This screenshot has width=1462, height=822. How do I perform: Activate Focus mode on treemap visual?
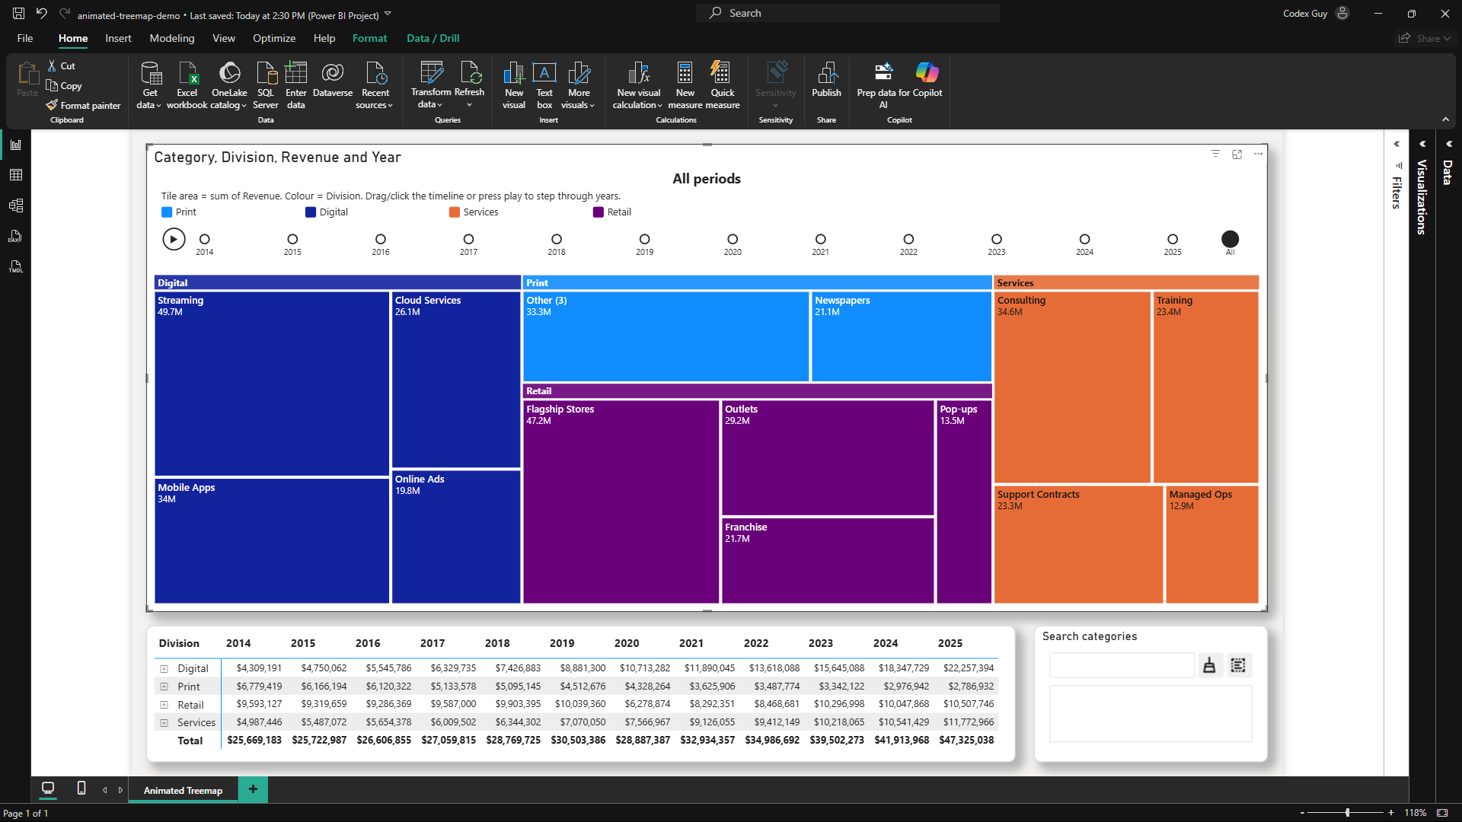[x=1237, y=154]
